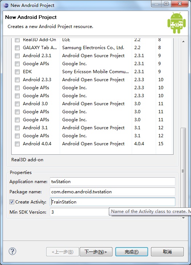Click the 取消 cancel button
The width and height of the screenshot is (191, 265).
coord(167,252)
